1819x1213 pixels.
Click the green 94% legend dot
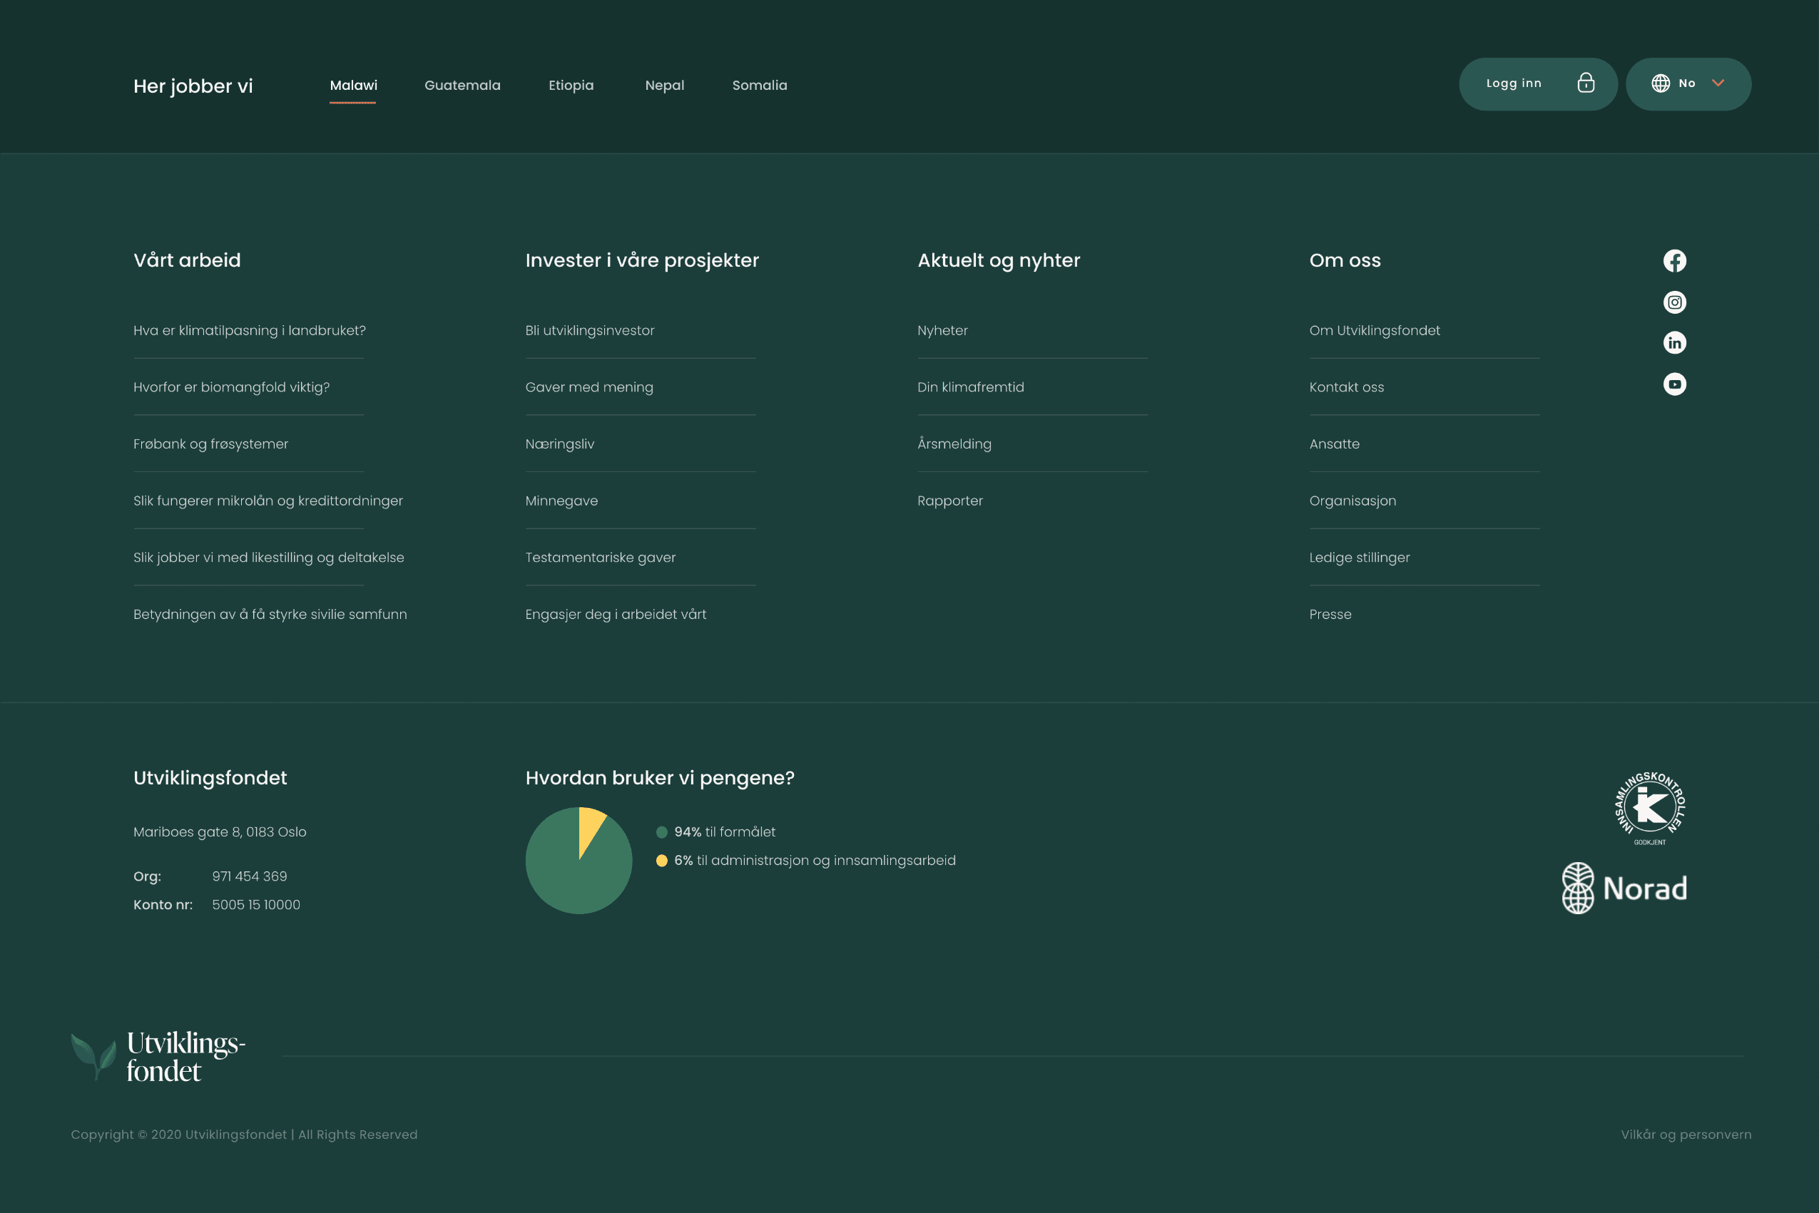(661, 832)
